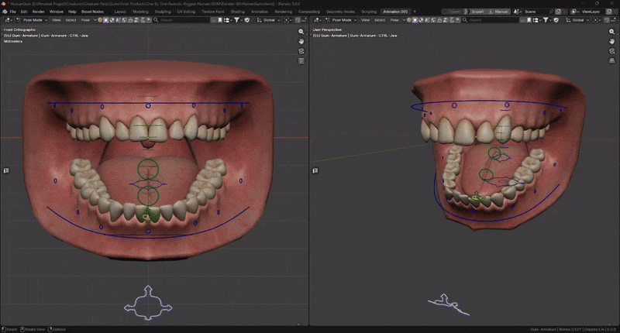The height and width of the screenshot is (333, 620).
Task: Open right viewport Pose menu
Action: (394, 20)
